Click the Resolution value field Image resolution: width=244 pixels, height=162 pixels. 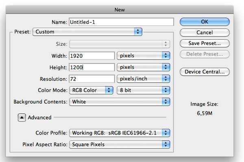(x=91, y=79)
